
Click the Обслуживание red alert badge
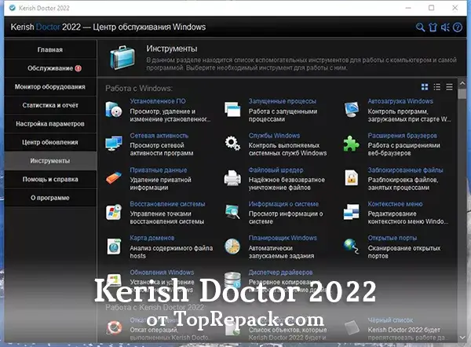tap(78, 68)
